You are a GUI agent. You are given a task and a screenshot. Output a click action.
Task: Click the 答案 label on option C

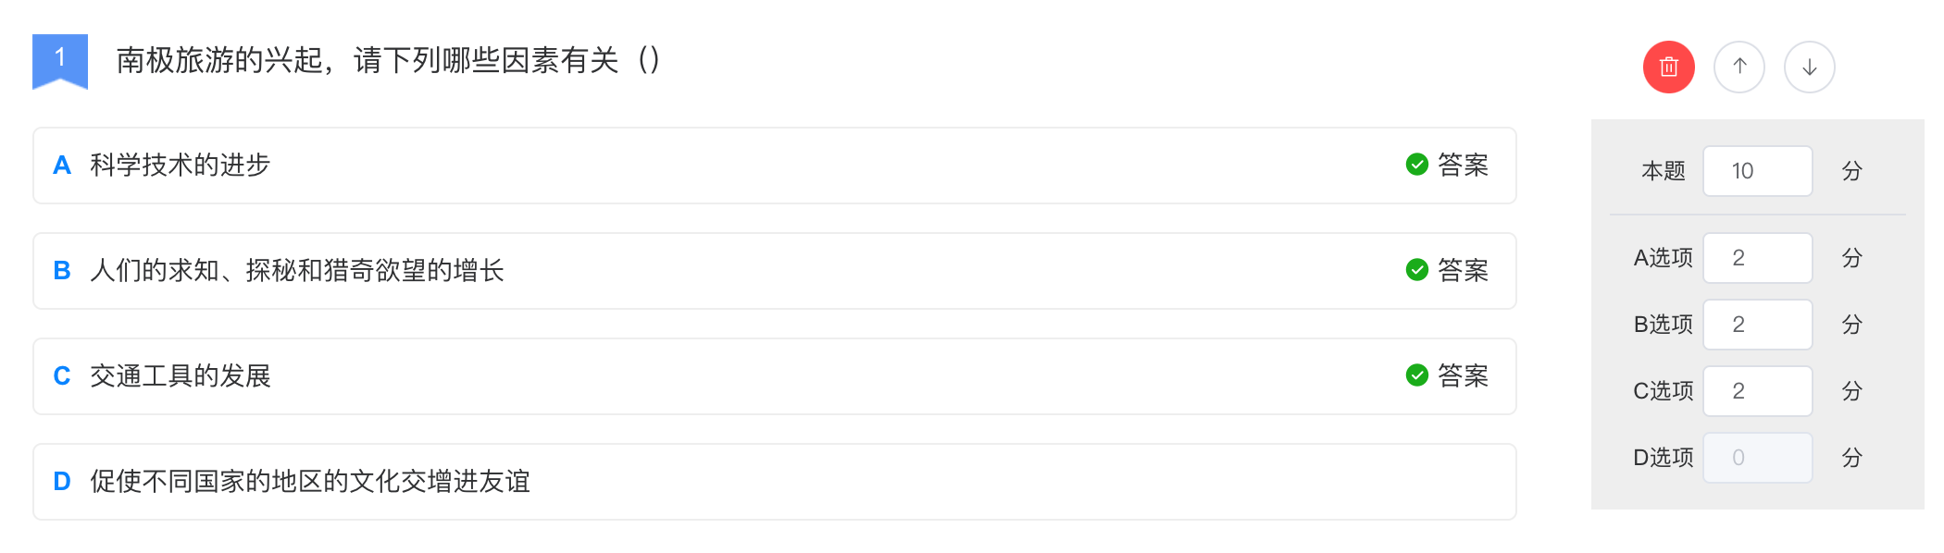coord(1463,375)
